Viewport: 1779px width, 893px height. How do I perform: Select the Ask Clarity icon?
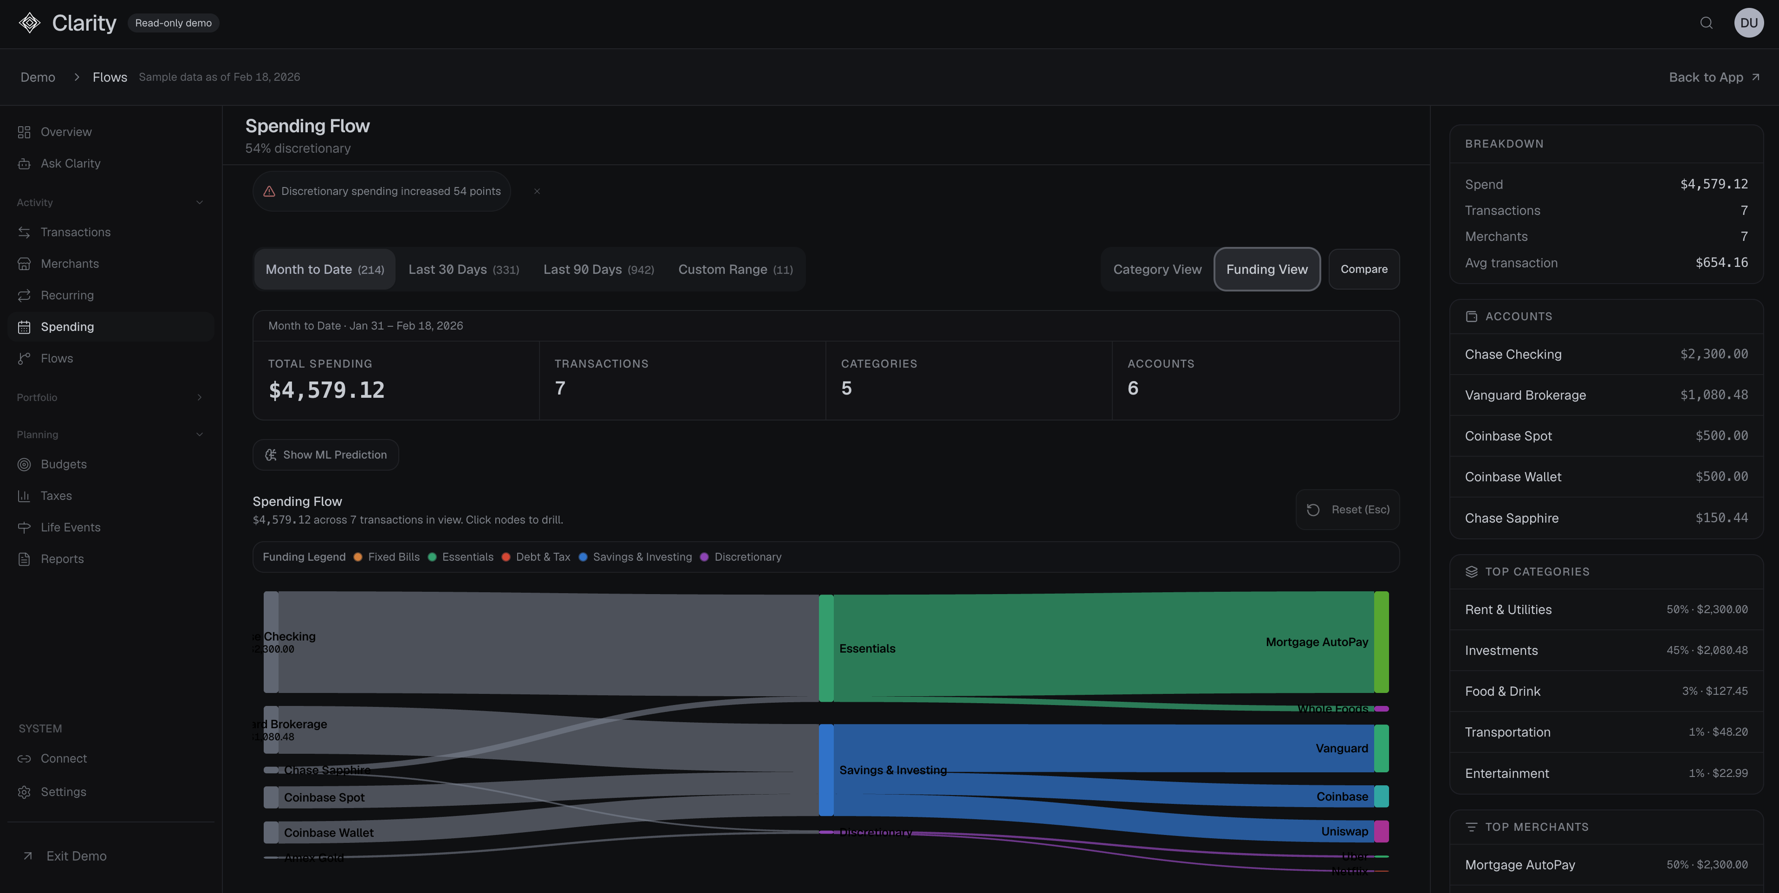24,163
